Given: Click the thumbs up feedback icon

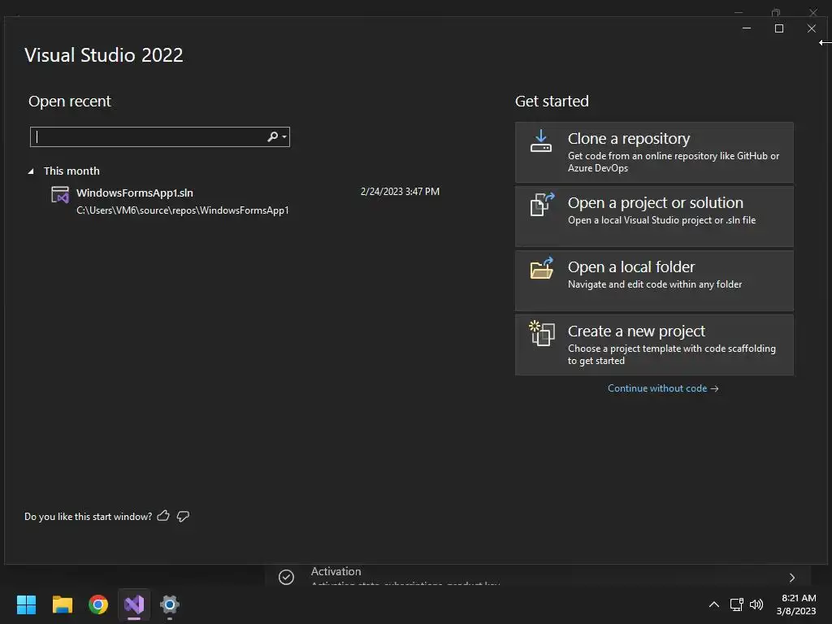Looking at the screenshot, I should pyautogui.click(x=163, y=516).
